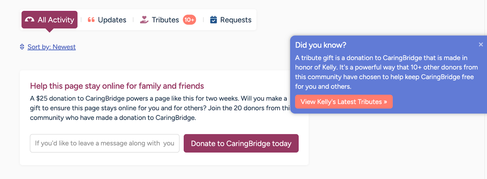Viewport: 487px width, 179px height.
Task: Click the 'Did you know?' heading
Action: (x=321, y=45)
